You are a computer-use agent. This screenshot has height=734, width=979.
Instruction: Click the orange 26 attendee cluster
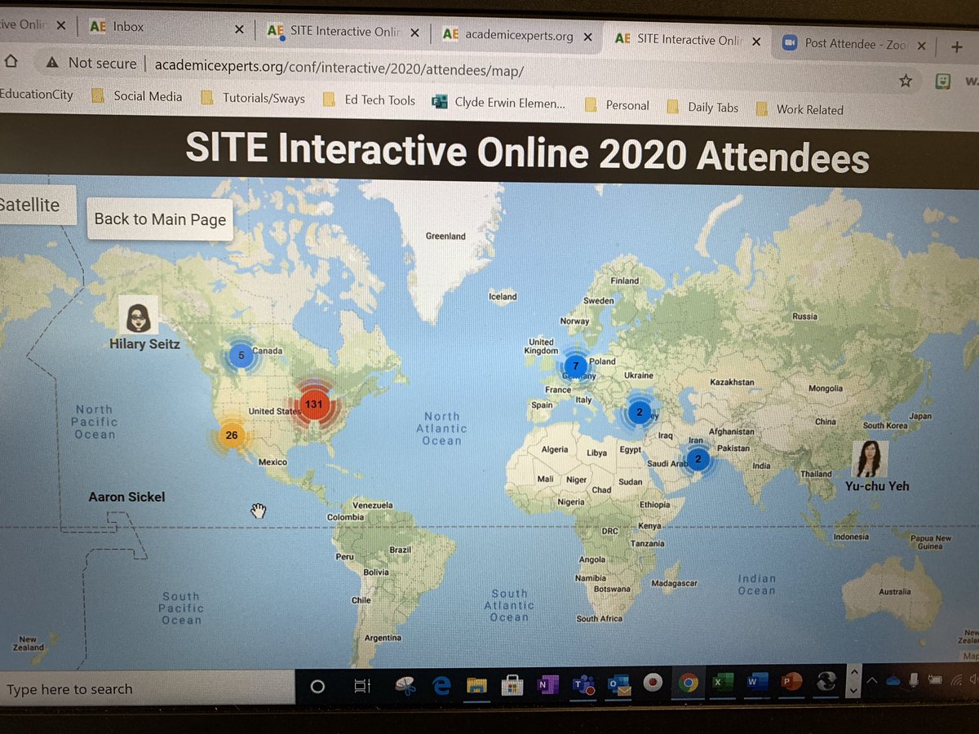[x=232, y=435]
